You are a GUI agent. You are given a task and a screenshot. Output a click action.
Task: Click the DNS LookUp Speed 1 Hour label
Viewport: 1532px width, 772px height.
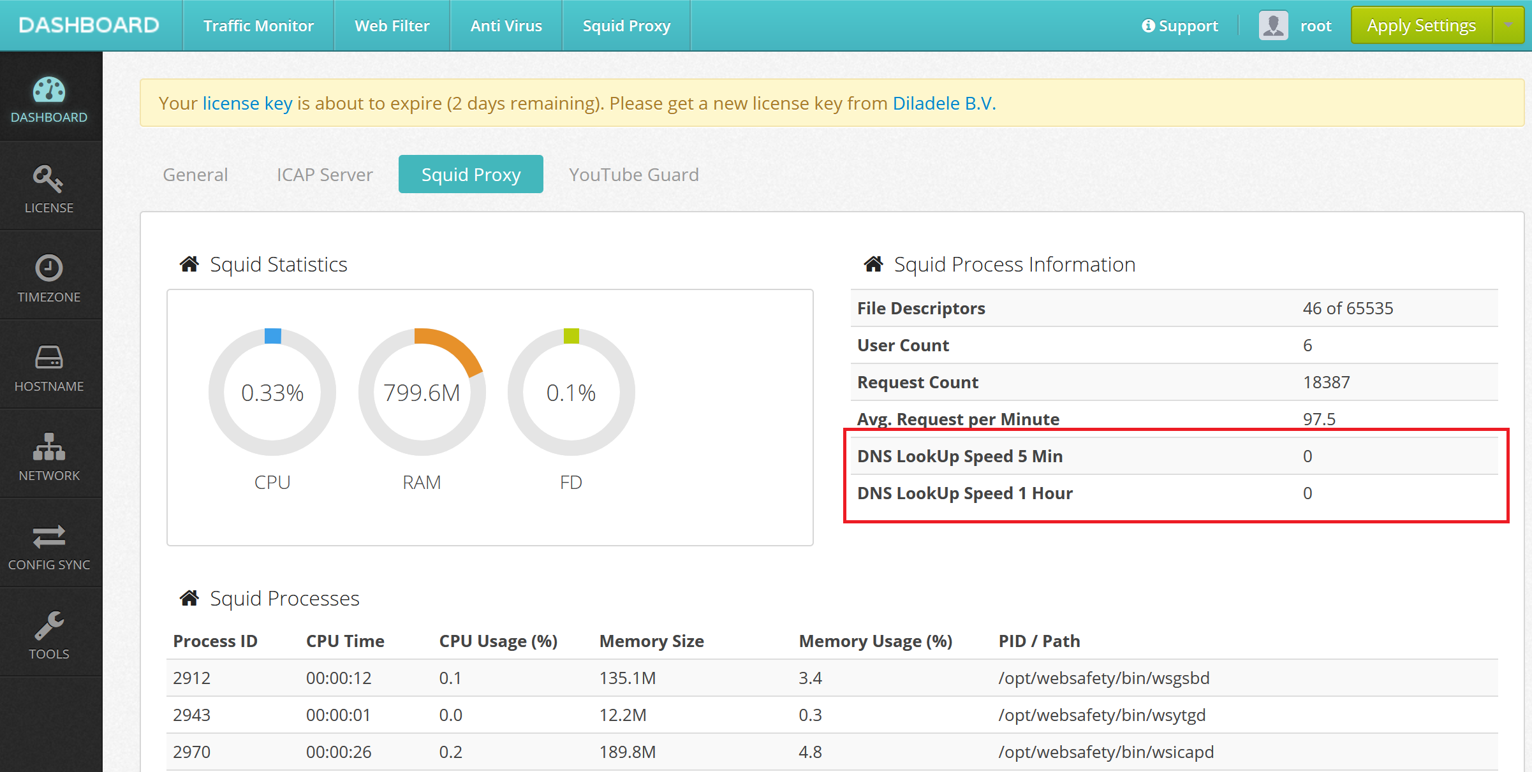point(965,493)
